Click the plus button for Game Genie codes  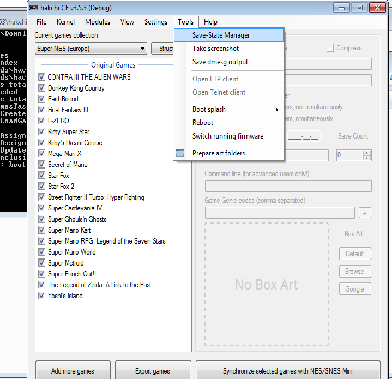(365, 213)
